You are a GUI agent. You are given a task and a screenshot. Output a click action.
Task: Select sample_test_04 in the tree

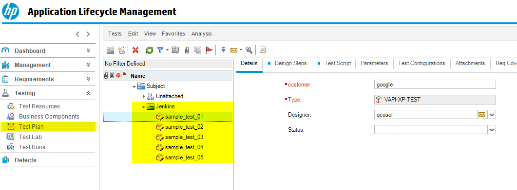pyautogui.click(x=184, y=147)
